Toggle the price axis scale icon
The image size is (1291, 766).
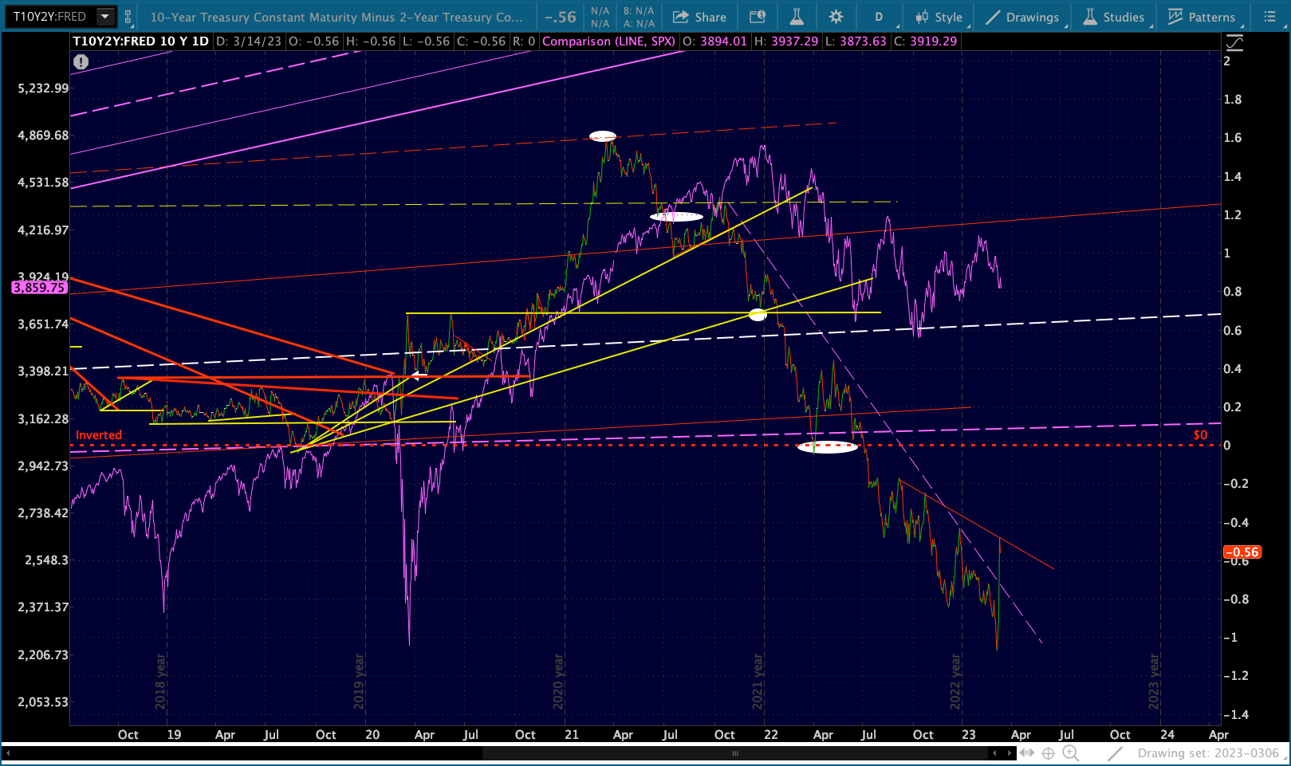tap(1234, 43)
